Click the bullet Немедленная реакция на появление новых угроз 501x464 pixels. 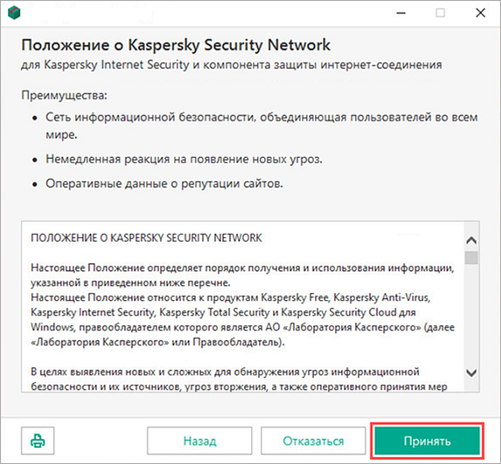pos(184,159)
